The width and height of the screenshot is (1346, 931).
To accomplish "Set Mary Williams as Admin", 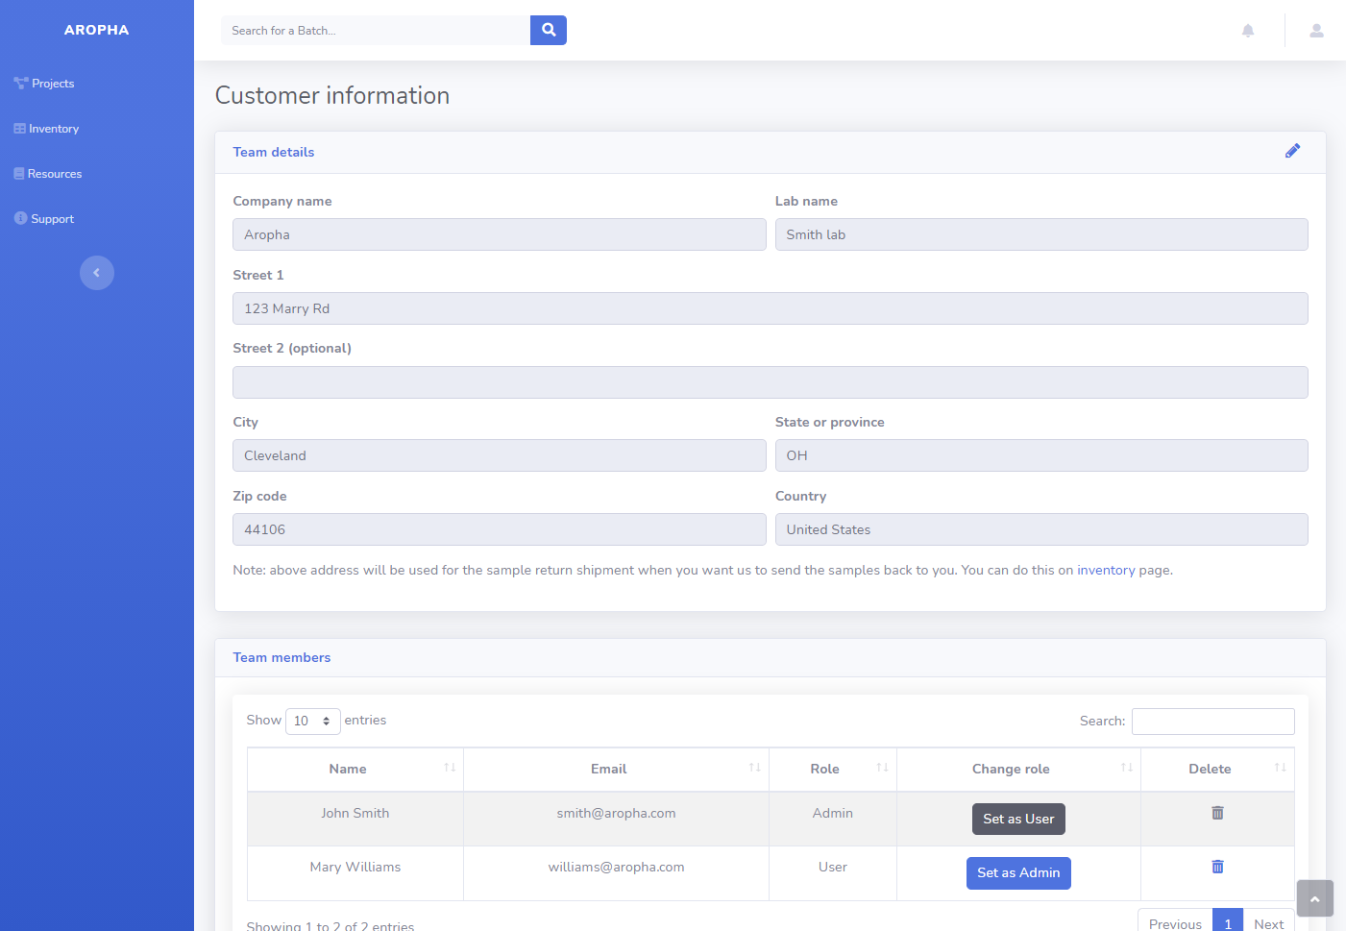I will tap(1018, 872).
